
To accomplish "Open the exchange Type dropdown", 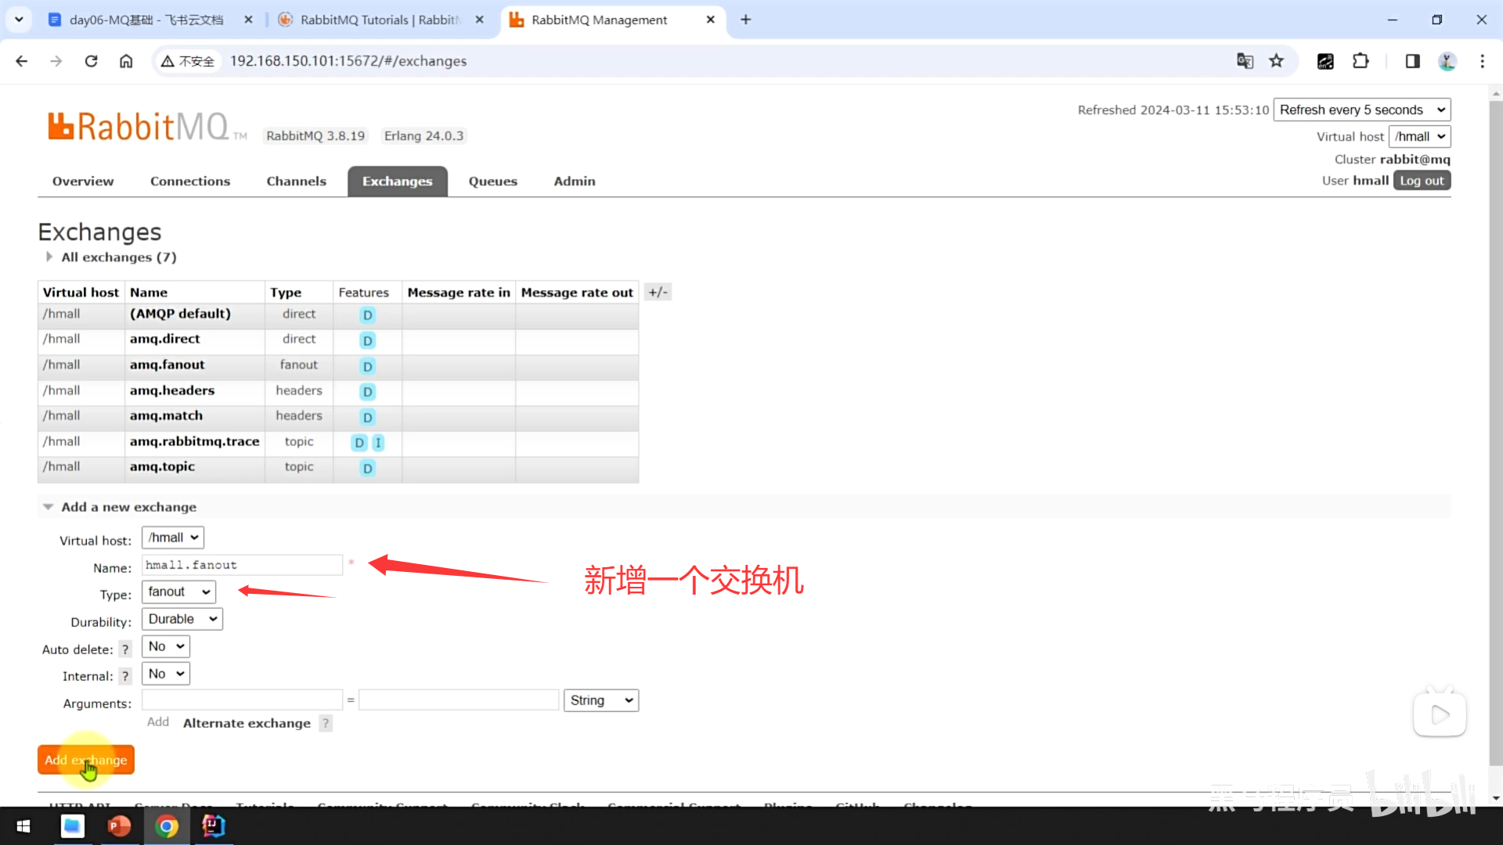I will 178,592.
